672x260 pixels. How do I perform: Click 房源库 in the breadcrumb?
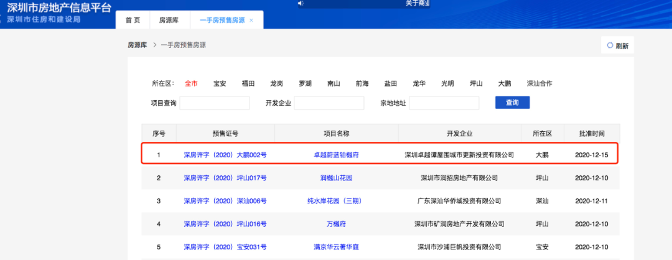coord(138,45)
